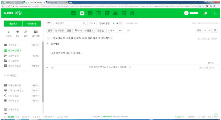Open the thread message 진짜 탈위키했으니까
The image size is (221, 120).
point(109,67)
